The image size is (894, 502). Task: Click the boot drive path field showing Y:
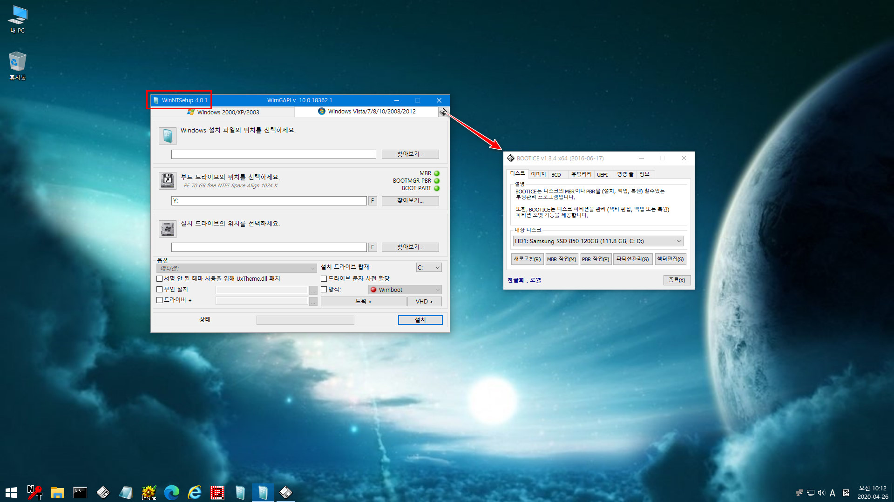pyautogui.click(x=269, y=201)
